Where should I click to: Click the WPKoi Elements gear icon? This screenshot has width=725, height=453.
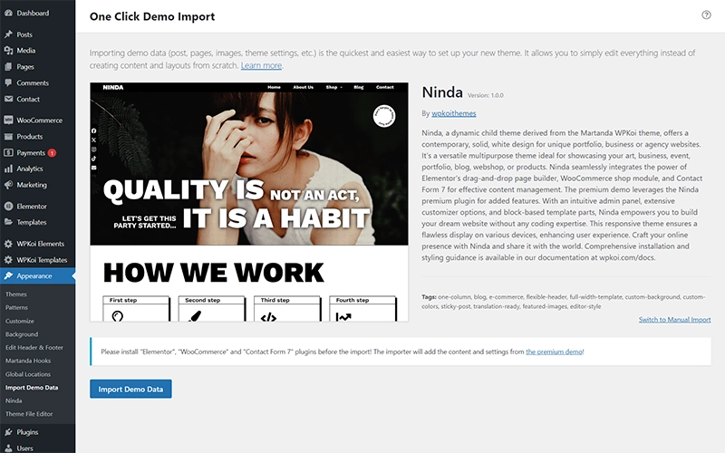(x=8, y=244)
